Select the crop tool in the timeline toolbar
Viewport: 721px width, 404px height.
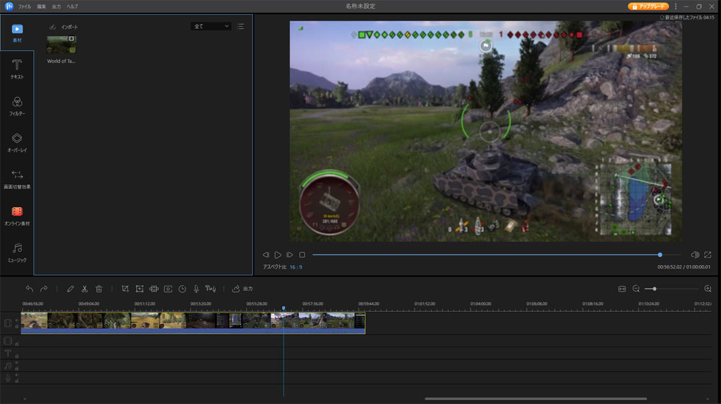pyautogui.click(x=125, y=288)
